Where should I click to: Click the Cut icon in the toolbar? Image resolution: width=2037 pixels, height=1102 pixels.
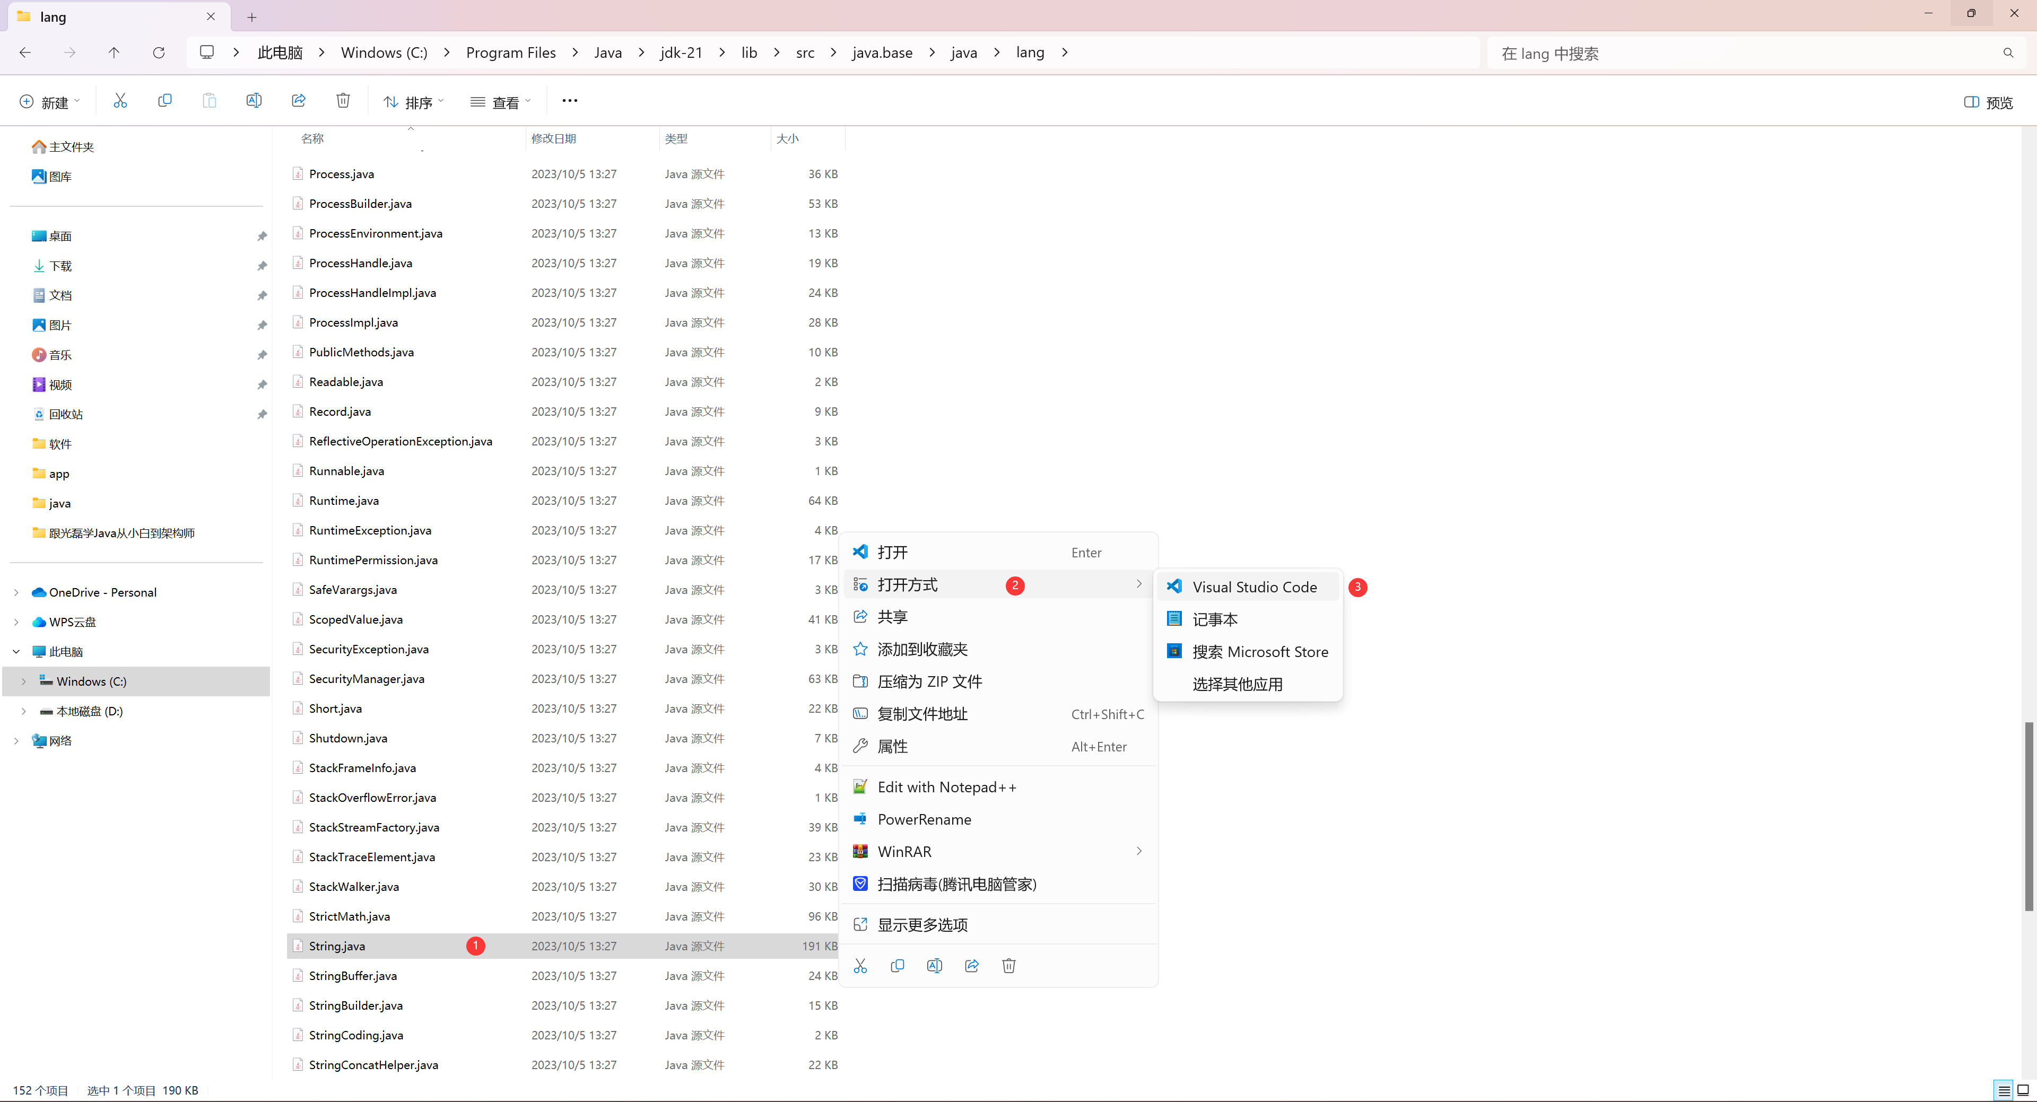[x=119, y=101]
